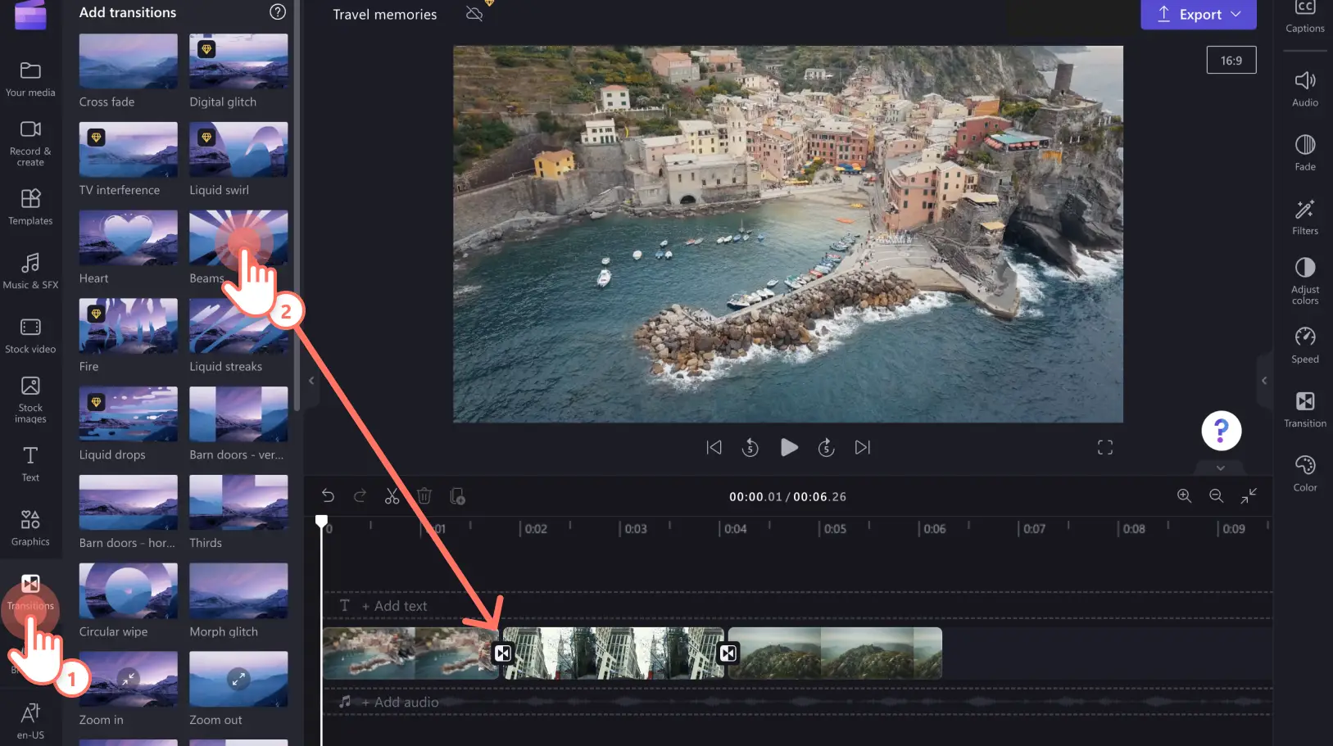This screenshot has height=746, width=1333.
Task: Select the Digital glitch transition
Action: [x=238, y=61]
